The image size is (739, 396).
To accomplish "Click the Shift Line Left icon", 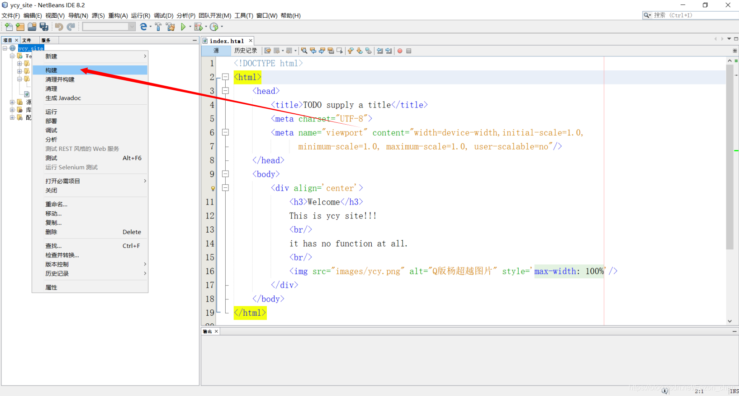I will click(380, 51).
